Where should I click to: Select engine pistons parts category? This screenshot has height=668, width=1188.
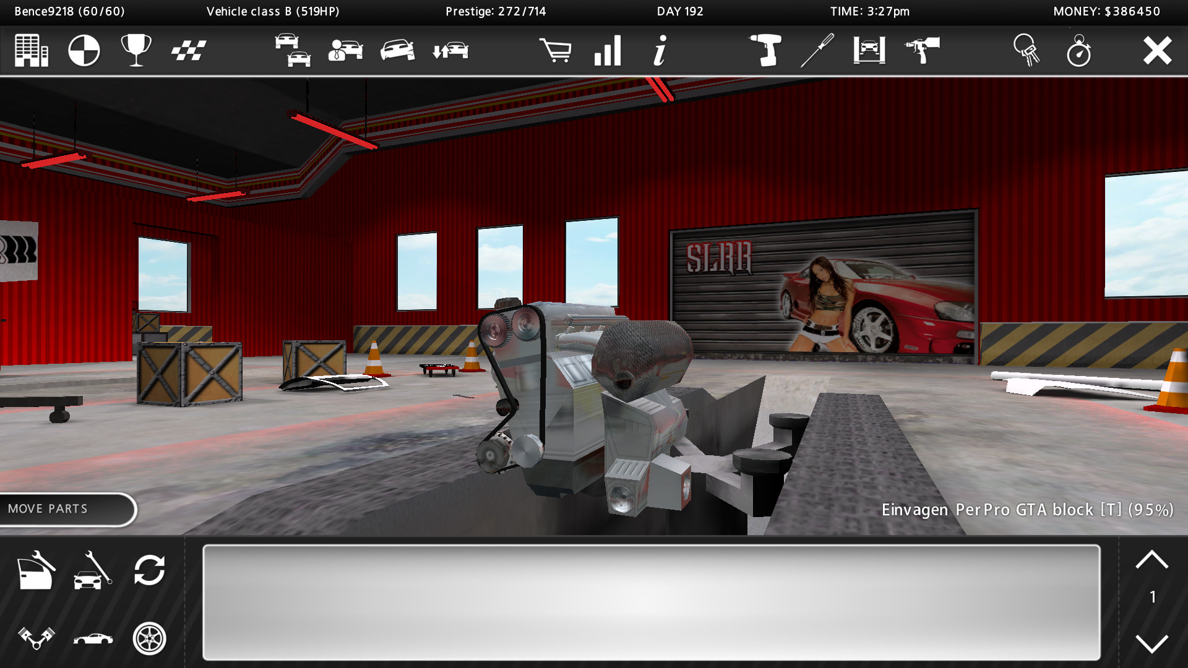tap(36, 638)
